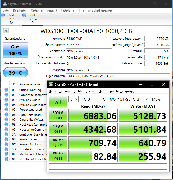The image size is (173, 180).
Task: Click the 4342.68 read result
Action: (93, 129)
